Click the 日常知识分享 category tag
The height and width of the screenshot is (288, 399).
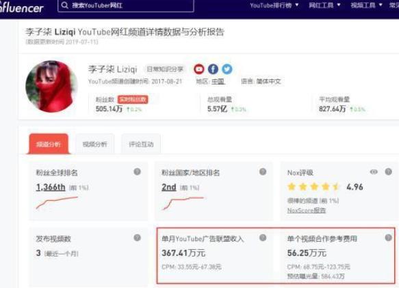coord(165,69)
